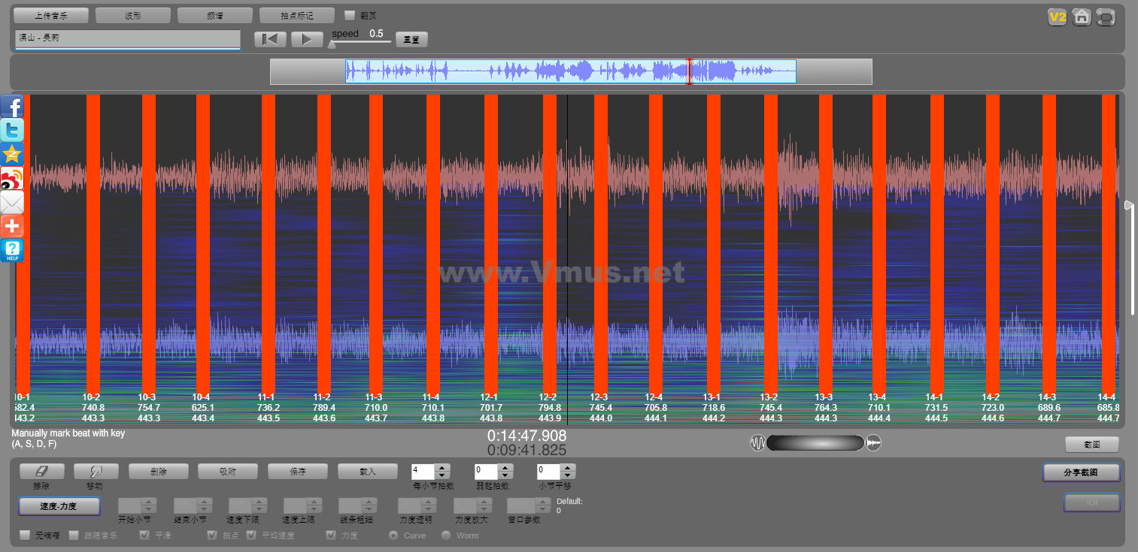This screenshot has height=552, width=1138.
Task: Click 分享截图 share screenshot button
Action: [x=1081, y=472]
